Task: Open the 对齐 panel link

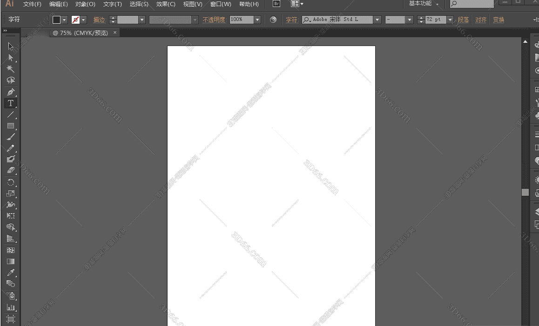Action: pos(481,20)
